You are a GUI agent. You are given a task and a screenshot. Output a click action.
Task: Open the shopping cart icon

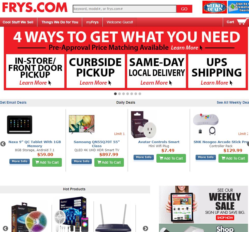[242, 22]
